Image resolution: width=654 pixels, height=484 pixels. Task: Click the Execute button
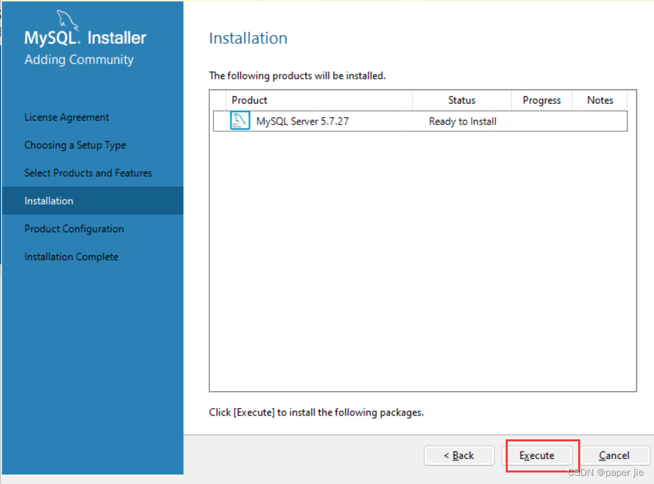coord(537,456)
